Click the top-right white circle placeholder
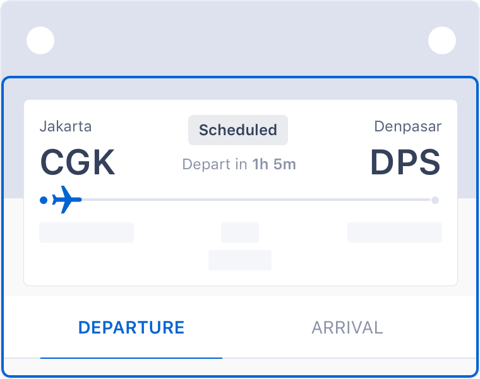Image resolution: width=480 pixels, height=379 pixels. click(x=442, y=40)
